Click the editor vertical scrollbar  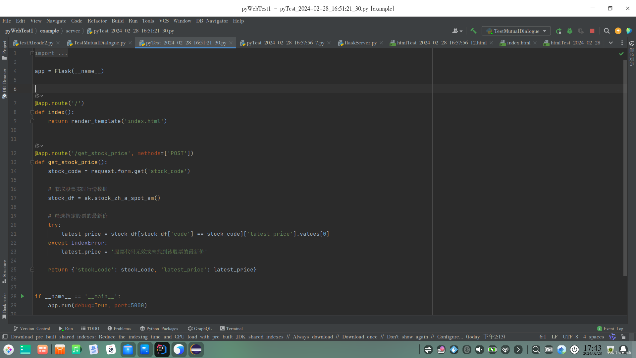coord(625,166)
